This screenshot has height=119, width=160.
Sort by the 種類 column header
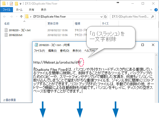(x=78, y=24)
